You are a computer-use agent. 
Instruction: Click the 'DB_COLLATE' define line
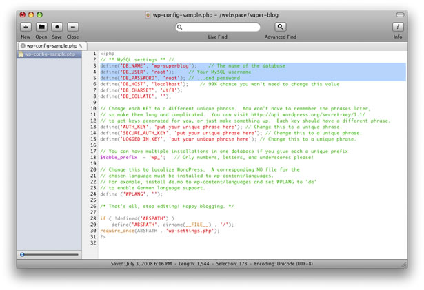[x=136, y=96]
